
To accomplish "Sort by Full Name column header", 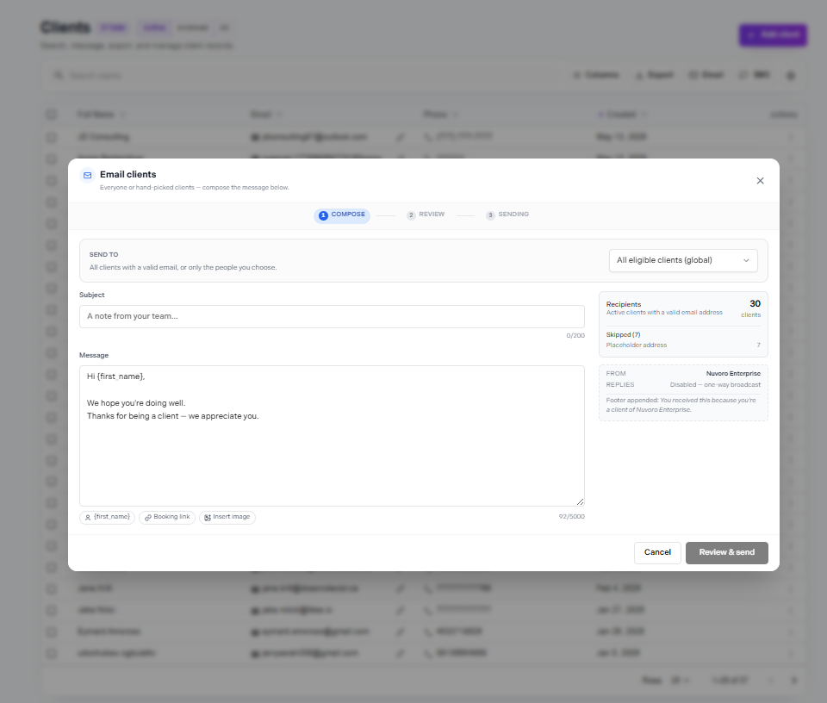I will coord(100,115).
